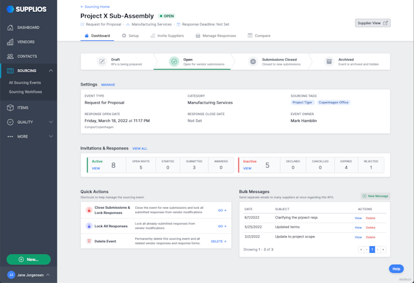Click the New Message button
The image size is (414, 283).
tap(376, 196)
